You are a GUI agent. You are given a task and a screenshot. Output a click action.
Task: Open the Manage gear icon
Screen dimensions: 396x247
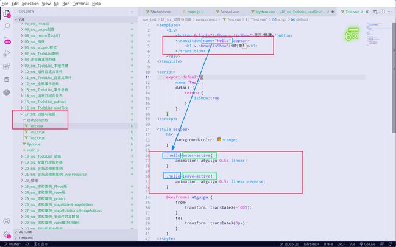pyautogui.click(x=7, y=234)
